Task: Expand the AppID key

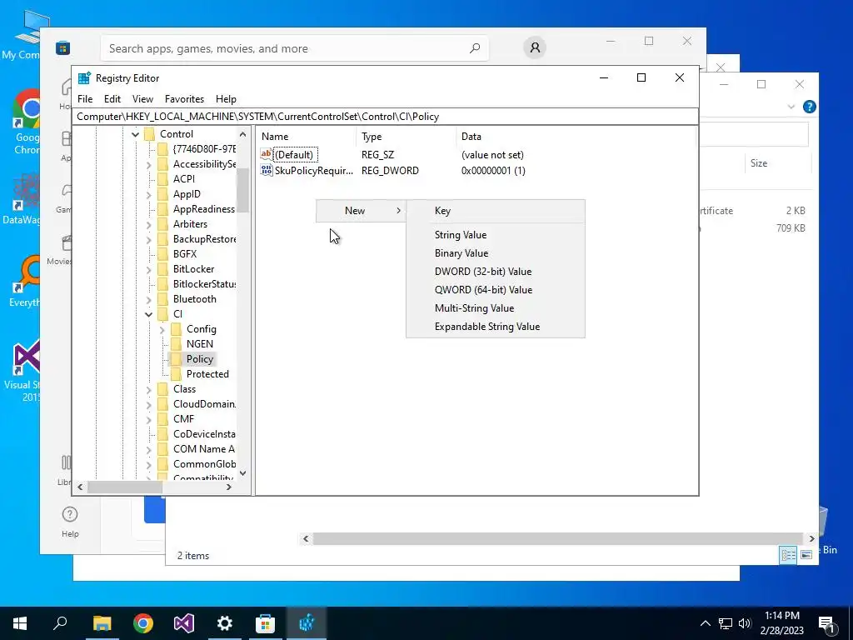Action: (148, 194)
